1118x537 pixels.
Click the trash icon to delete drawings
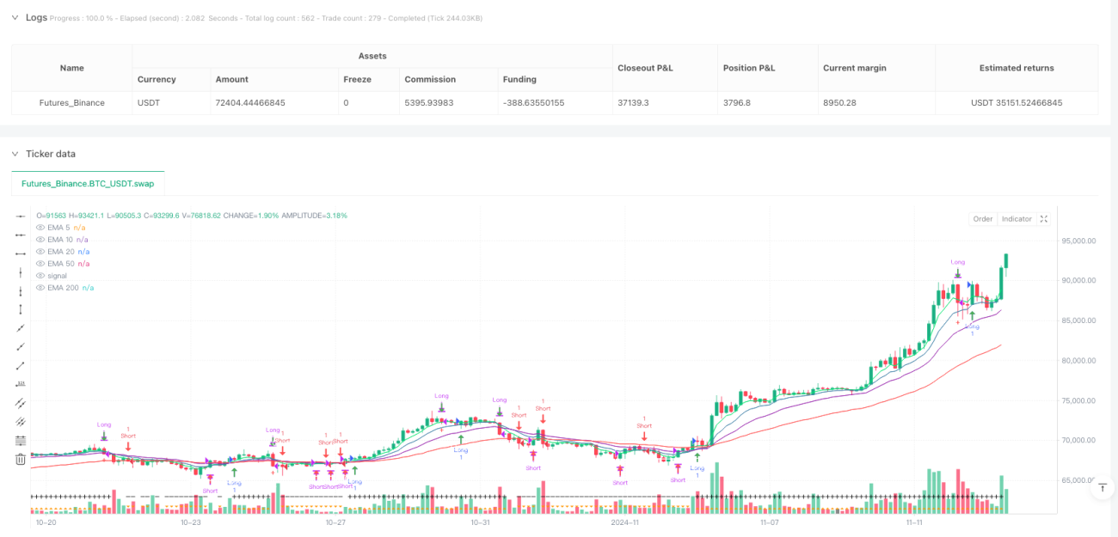point(21,459)
